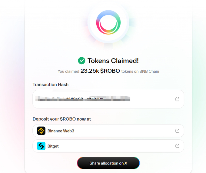Click the blurred transaction hash text

[x=82, y=99]
